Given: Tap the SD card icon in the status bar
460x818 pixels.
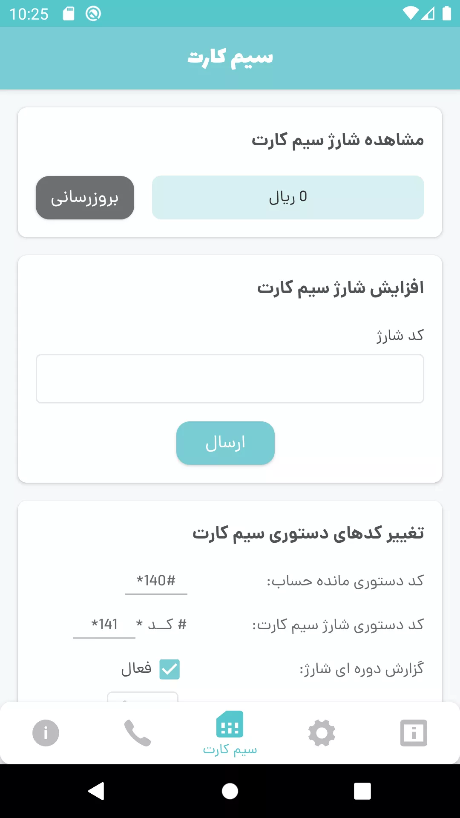Looking at the screenshot, I should (69, 14).
